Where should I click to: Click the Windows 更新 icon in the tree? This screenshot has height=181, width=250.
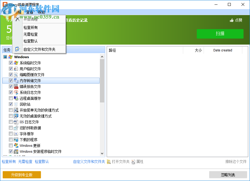(x=15, y=145)
